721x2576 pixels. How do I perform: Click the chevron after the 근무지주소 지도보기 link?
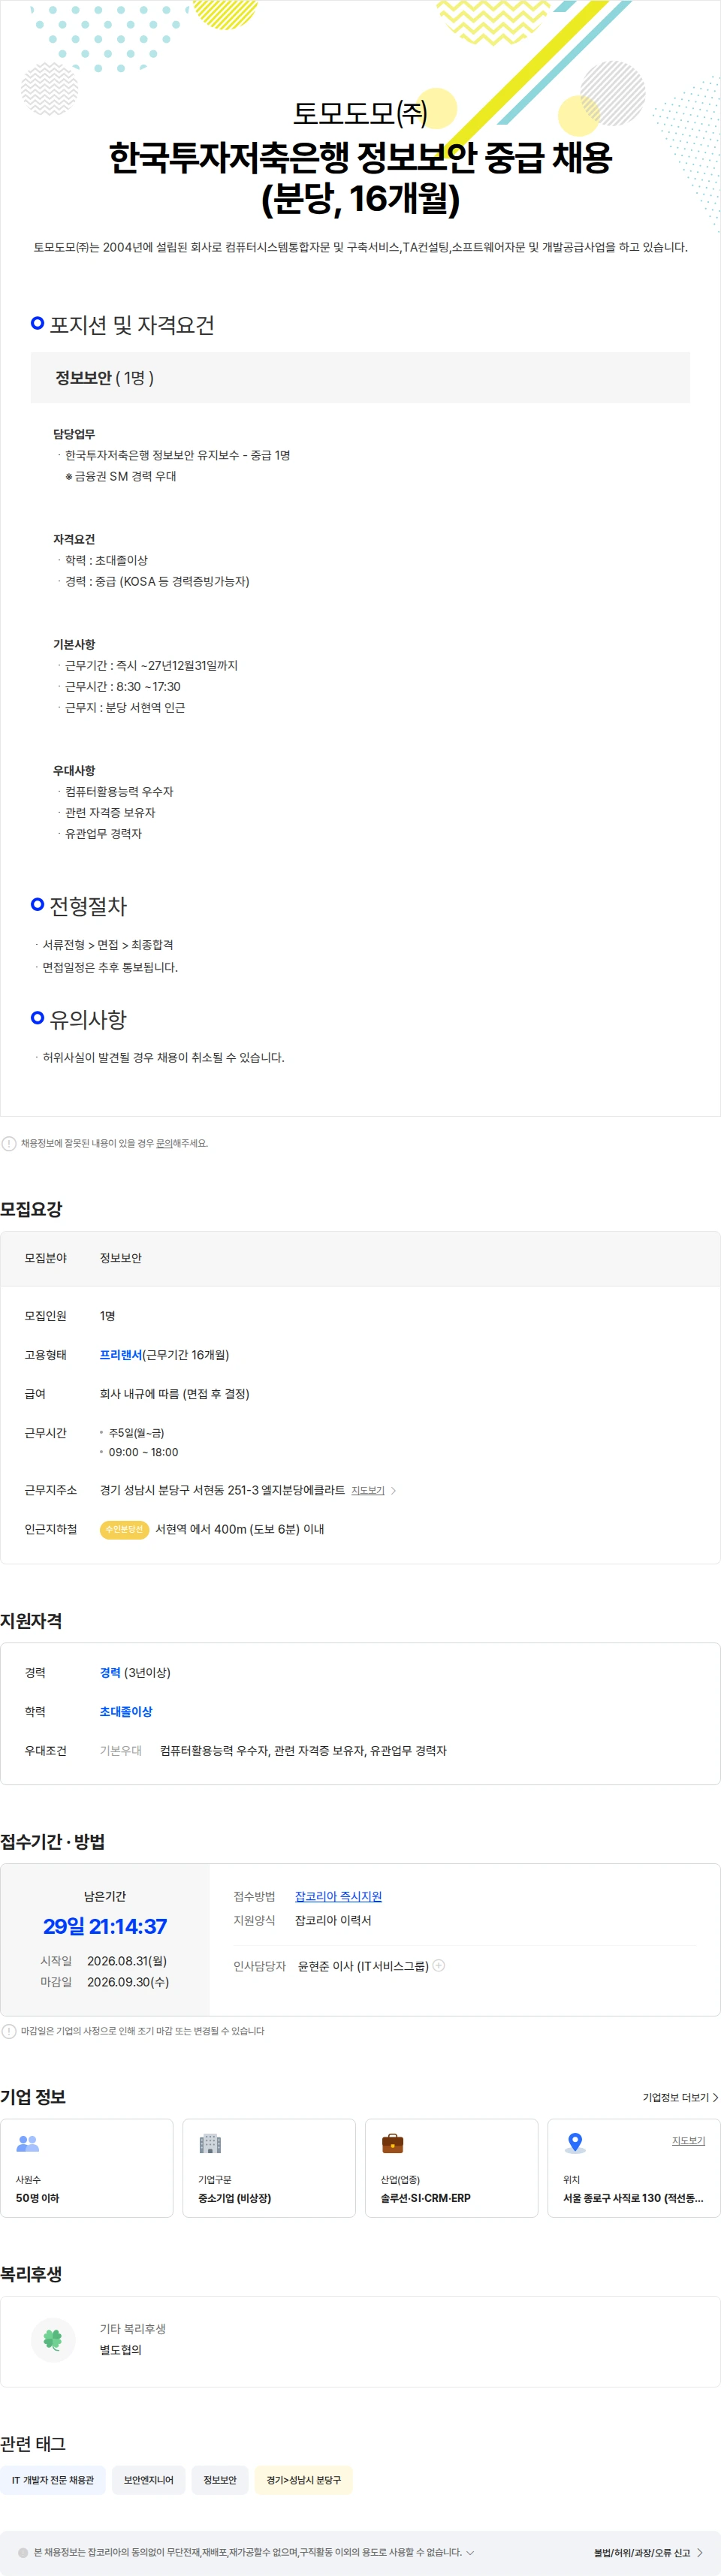pos(393,1490)
